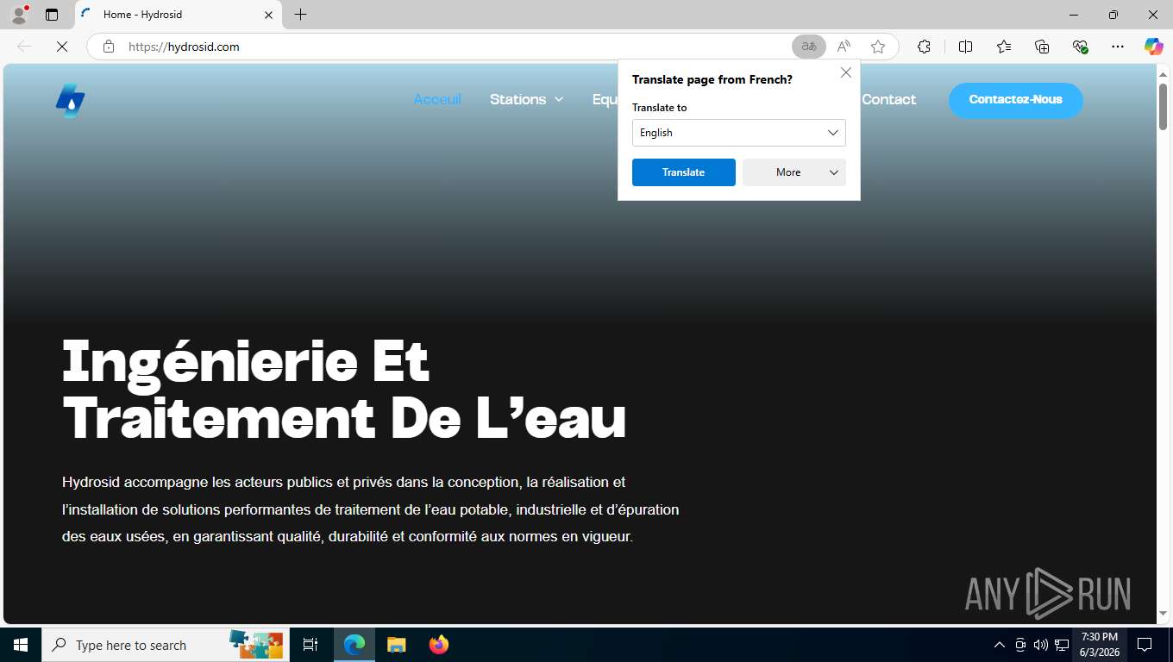The height and width of the screenshot is (662, 1173).
Task: Show hidden system tray icons
Action: (1000, 645)
